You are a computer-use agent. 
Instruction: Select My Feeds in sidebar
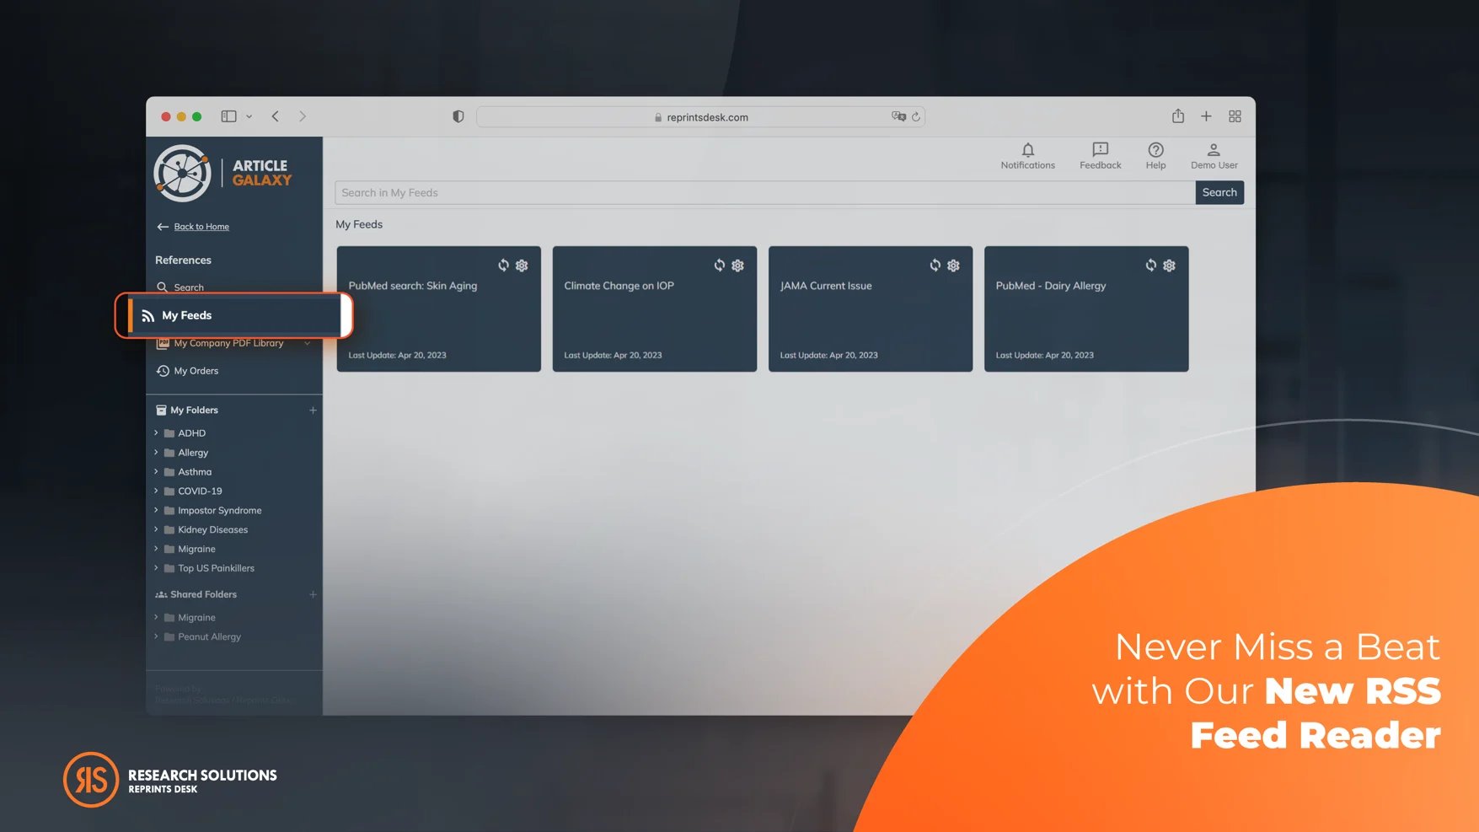pyautogui.click(x=234, y=315)
